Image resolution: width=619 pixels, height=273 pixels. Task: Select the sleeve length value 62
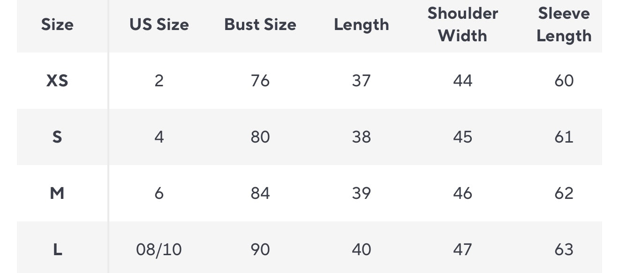pos(564,193)
